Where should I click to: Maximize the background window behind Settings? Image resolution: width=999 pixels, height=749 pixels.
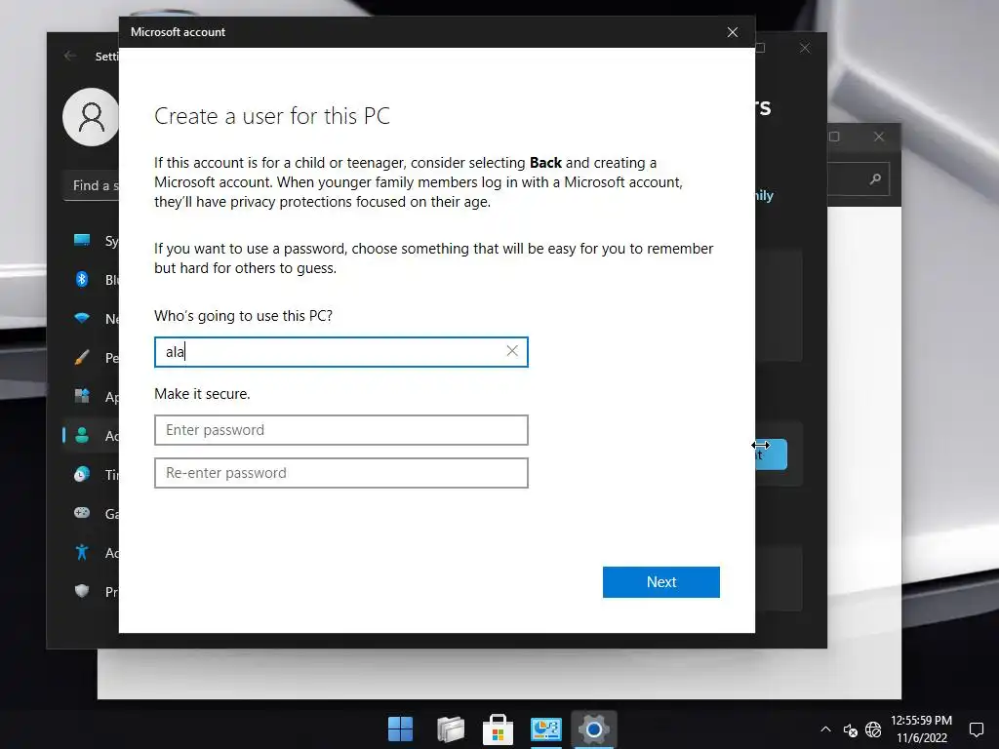tap(834, 137)
